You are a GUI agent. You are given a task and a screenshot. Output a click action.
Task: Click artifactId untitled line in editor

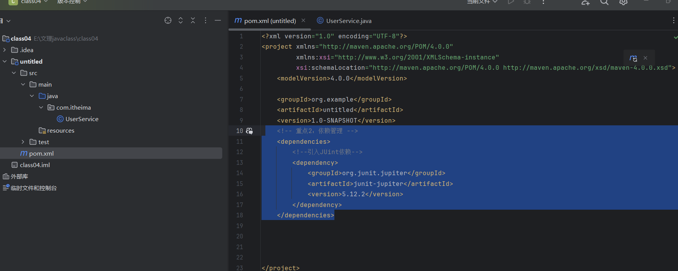click(x=340, y=110)
